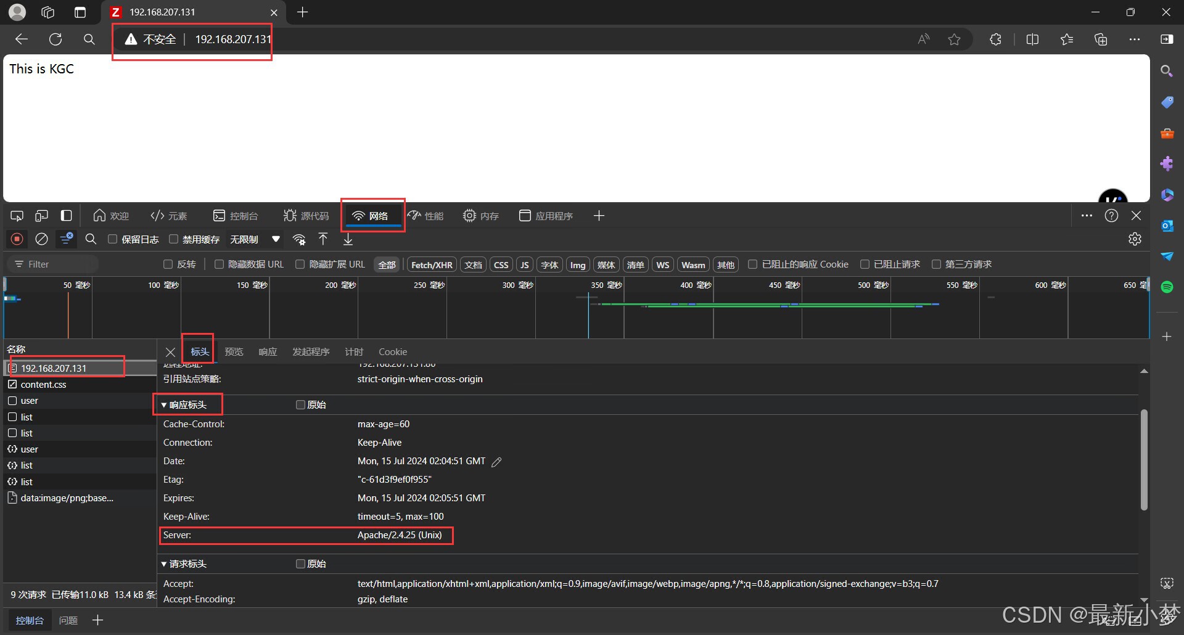Check the 隐藏扩展 URL checkbox
1184x635 pixels.
coord(300,264)
